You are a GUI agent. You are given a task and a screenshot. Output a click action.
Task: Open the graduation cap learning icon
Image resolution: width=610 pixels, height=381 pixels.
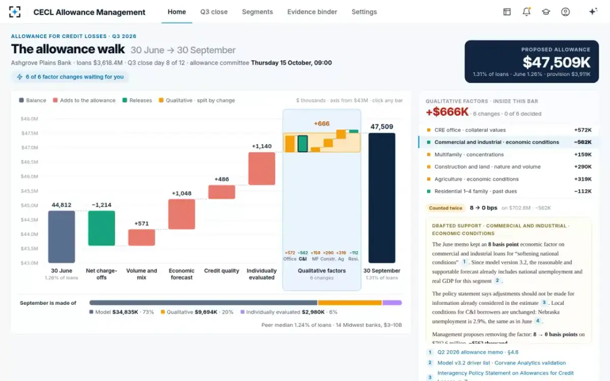click(x=546, y=12)
